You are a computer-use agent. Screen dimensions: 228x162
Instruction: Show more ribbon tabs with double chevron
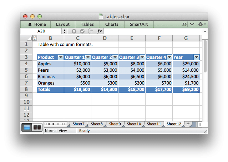pyautogui.click(x=184, y=24)
